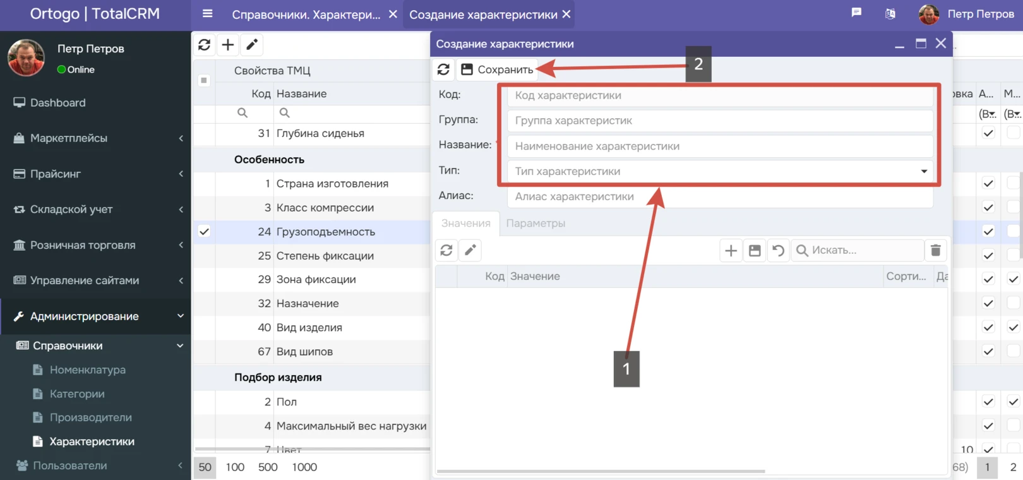Viewport: 1023px width, 480px height.
Task: Open the chat messages icon in header
Action: [856, 13]
